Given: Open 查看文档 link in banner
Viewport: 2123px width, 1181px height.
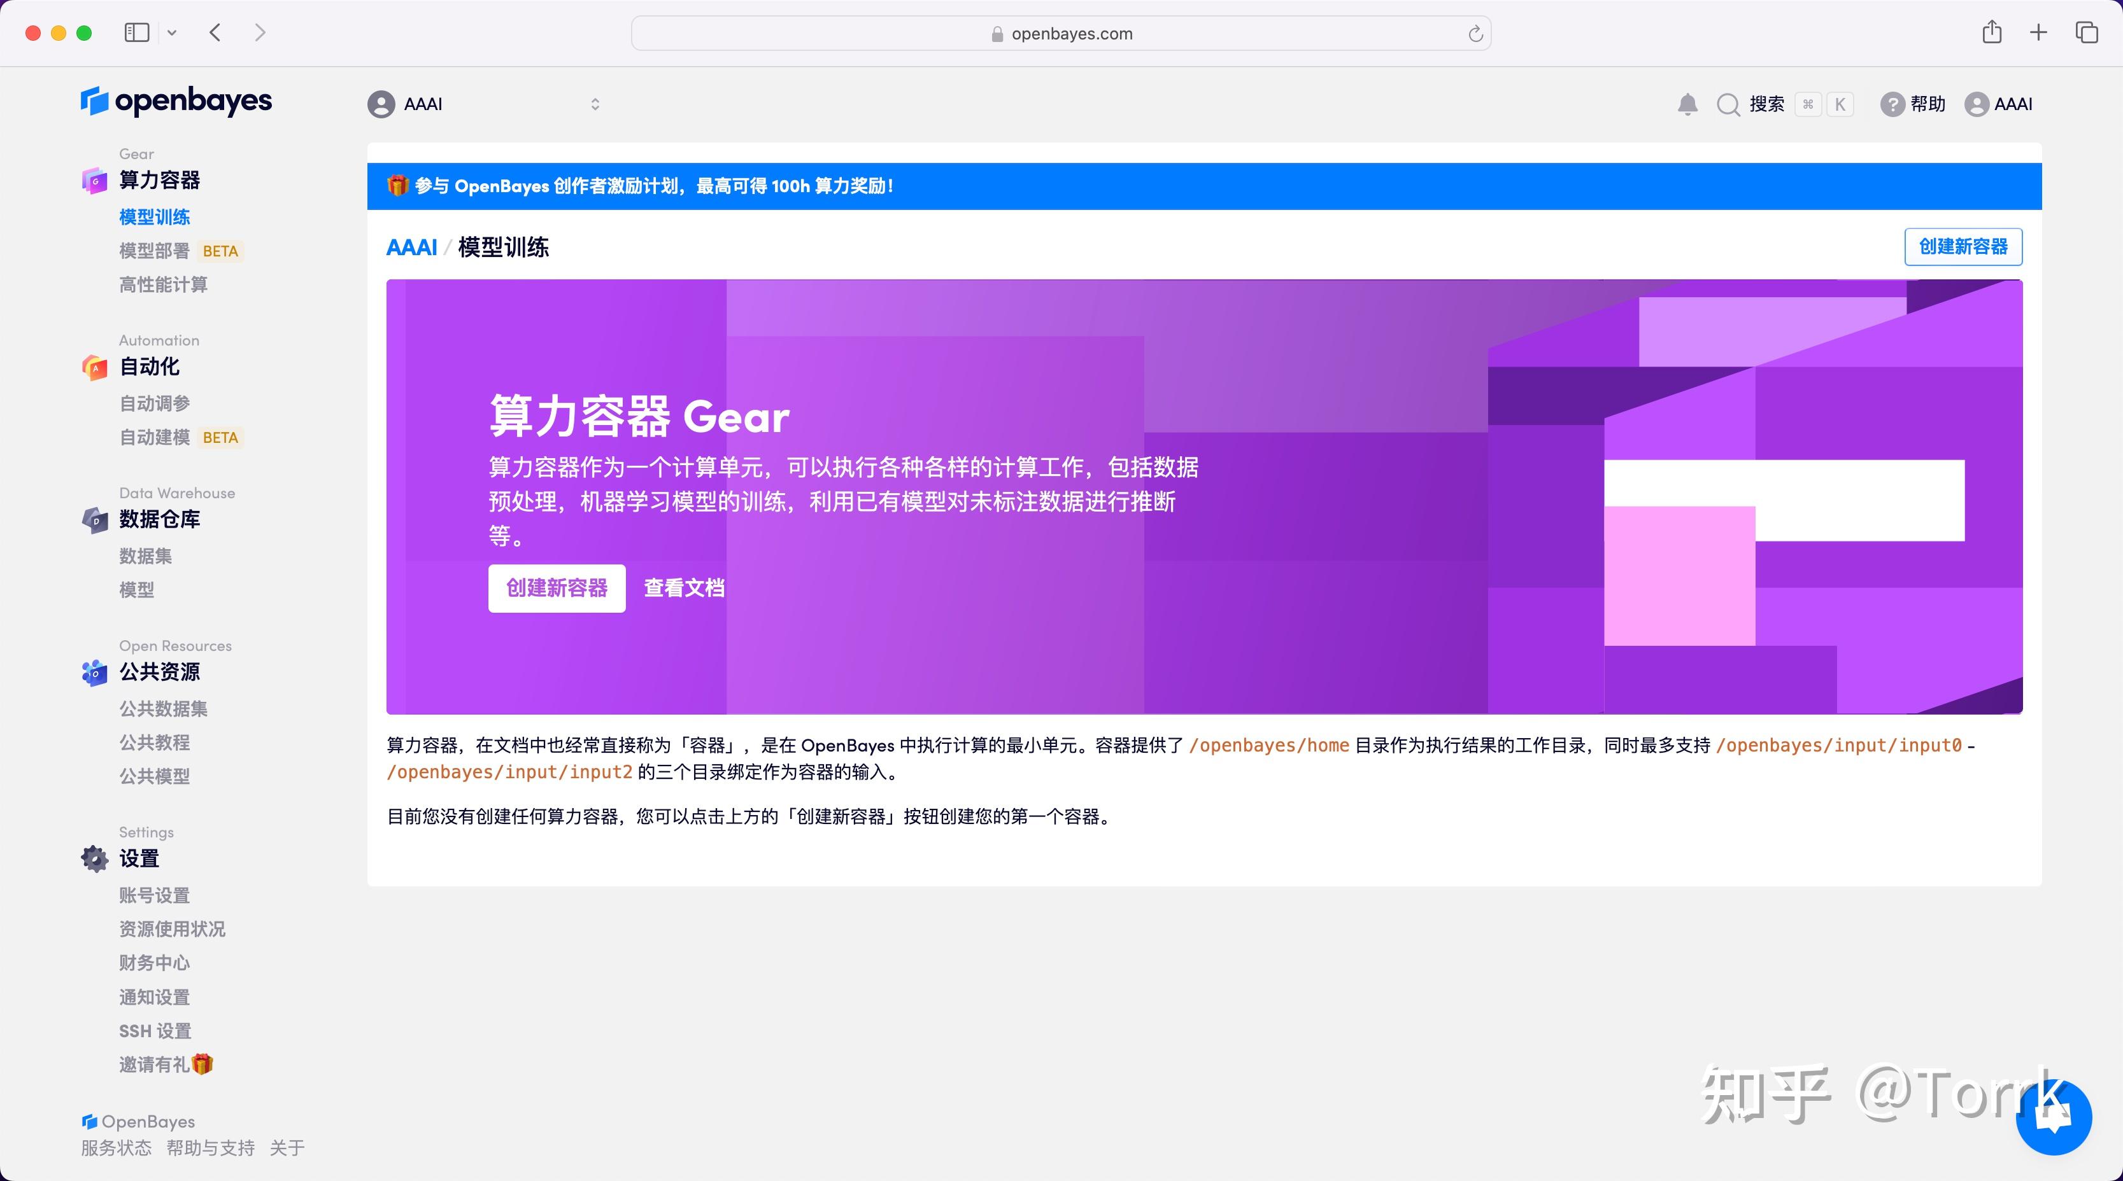Looking at the screenshot, I should coord(684,588).
